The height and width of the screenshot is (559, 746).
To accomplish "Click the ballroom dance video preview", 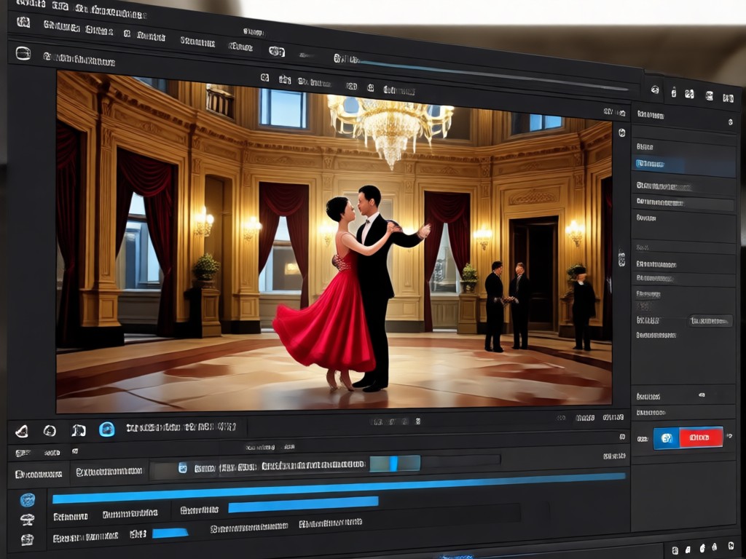I will tap(334, 242).
